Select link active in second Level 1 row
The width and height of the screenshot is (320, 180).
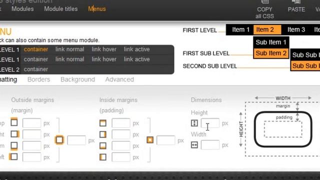point(136,59)
